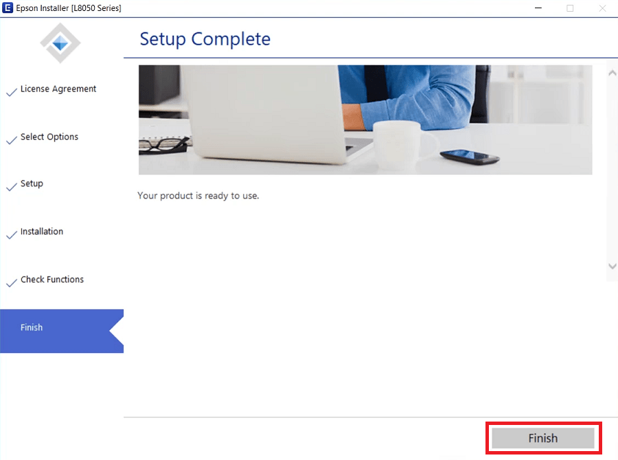Select the License Agreement step
Viewport: 618px width, 460px height.
[x=58, y=89]
